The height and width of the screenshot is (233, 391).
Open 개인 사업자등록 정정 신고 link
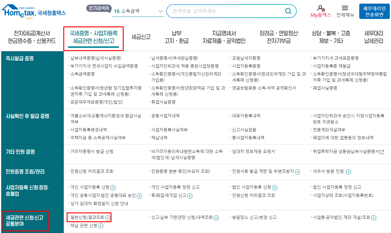point(175,187)
